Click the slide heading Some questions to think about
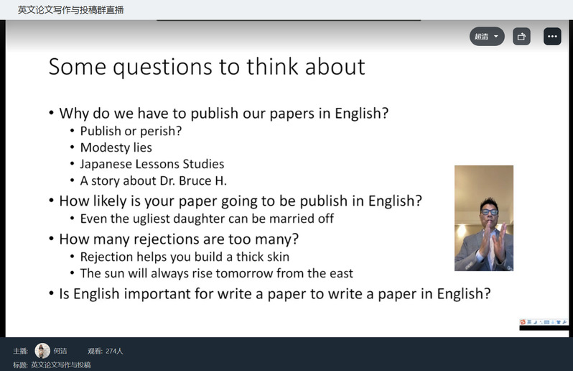Screen dimensions: 573x371 (207, 67)
